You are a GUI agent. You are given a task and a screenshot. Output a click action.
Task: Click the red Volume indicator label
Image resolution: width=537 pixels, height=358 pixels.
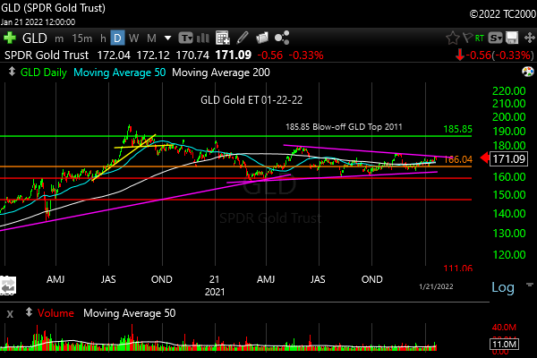click(x=55, y=313)
